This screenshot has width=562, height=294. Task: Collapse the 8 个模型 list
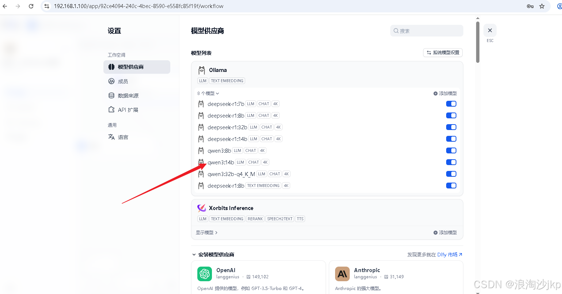coord(208,93)
